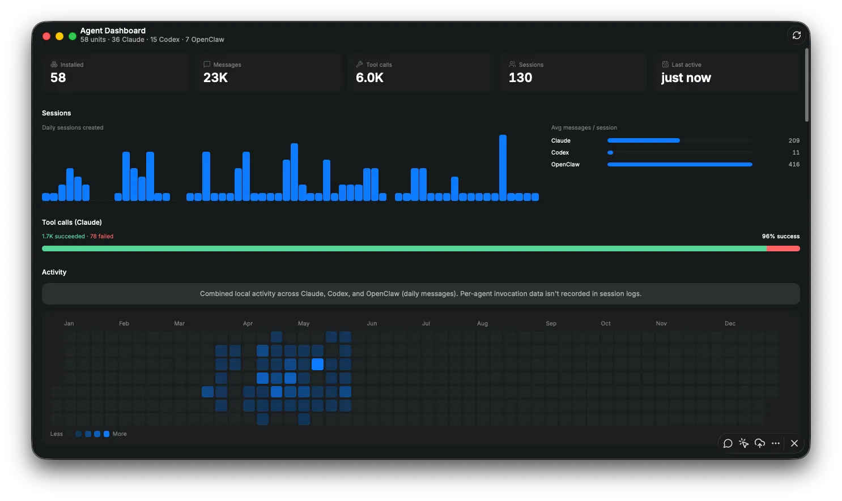The image size is (842, 501).
Task: Click the Last active value "just now"
Action: [x=686, y=78]
